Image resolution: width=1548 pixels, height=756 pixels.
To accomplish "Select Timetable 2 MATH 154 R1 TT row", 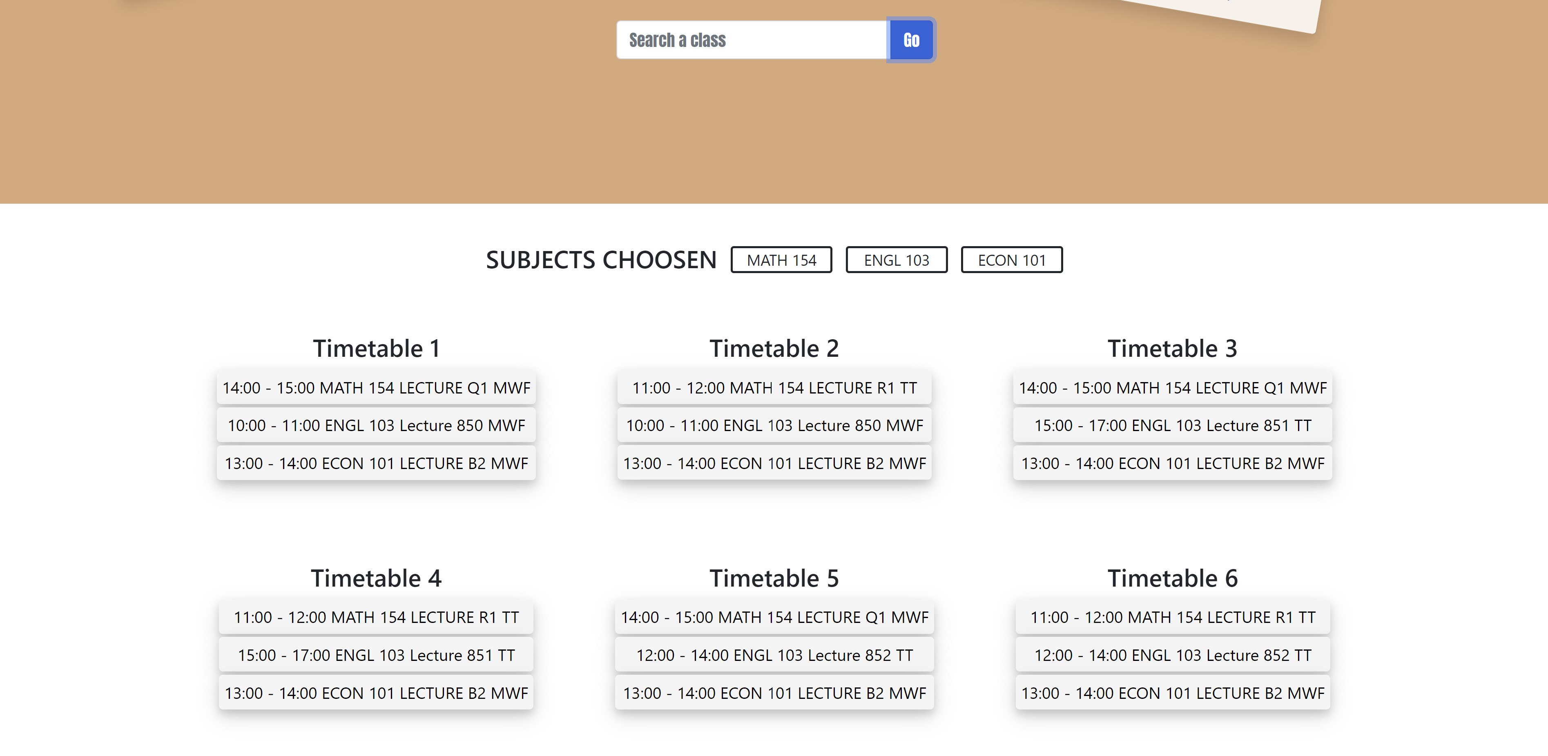I will (x=774, y=388).
